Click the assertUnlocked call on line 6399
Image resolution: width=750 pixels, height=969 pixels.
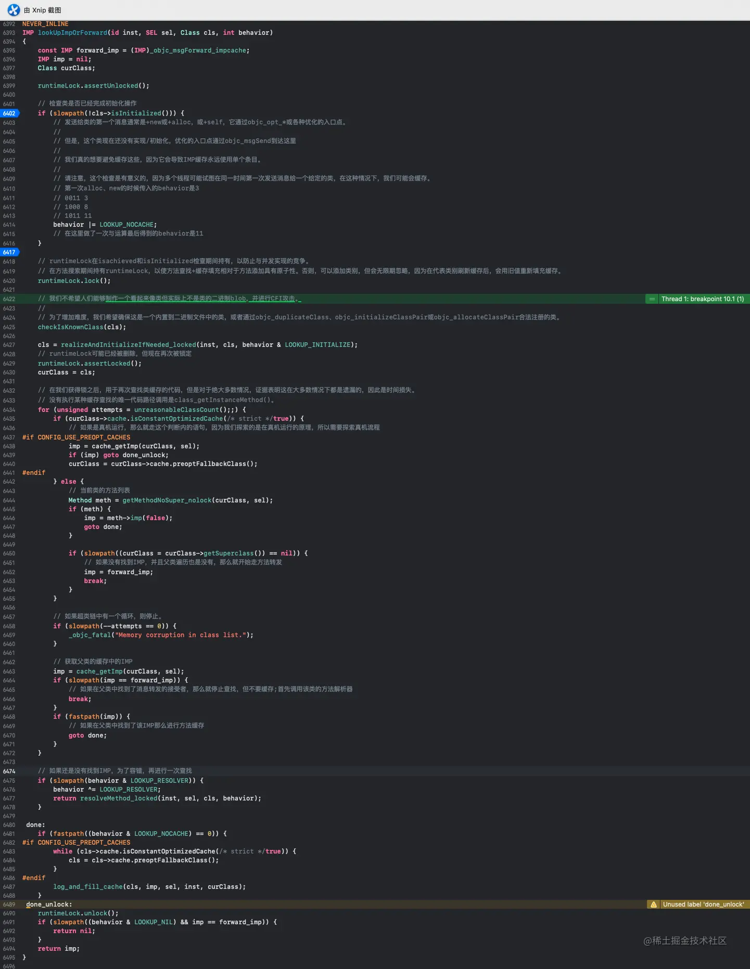[x=111, y=86]
